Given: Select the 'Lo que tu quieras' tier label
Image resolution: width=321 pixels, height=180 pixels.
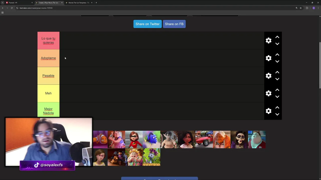Looking at the screenshot, I should click(x=48, y=40).
